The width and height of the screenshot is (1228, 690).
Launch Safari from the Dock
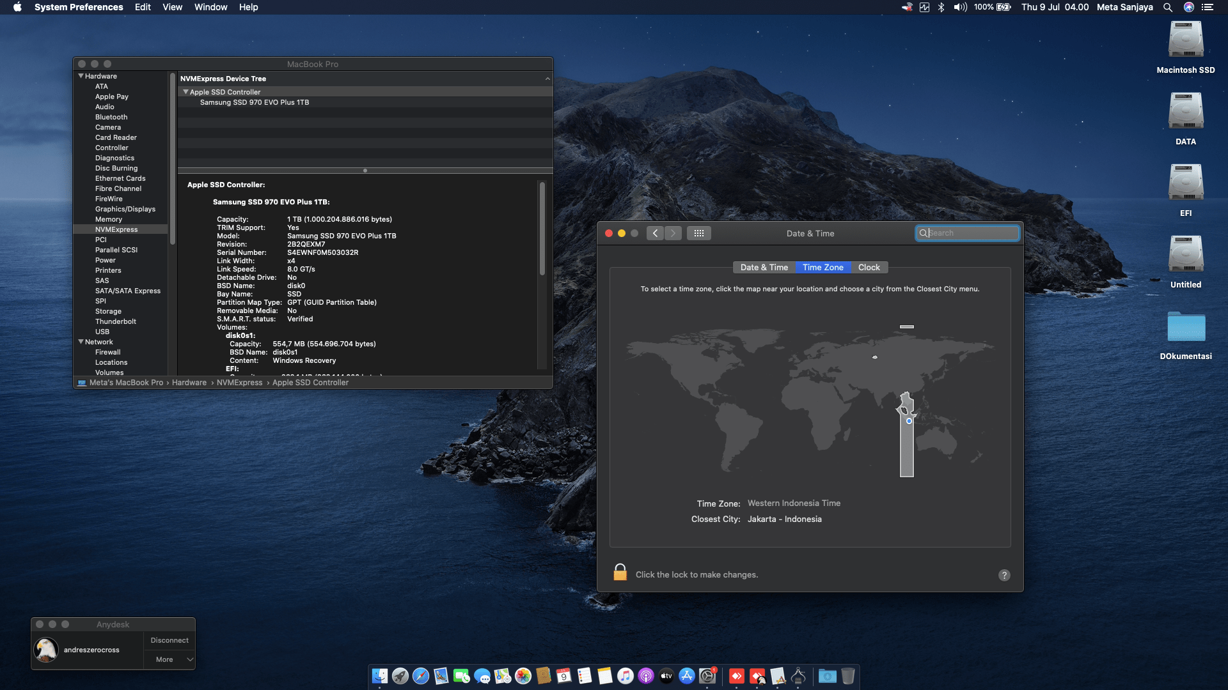pyautogui.click(x=421, y=676)
